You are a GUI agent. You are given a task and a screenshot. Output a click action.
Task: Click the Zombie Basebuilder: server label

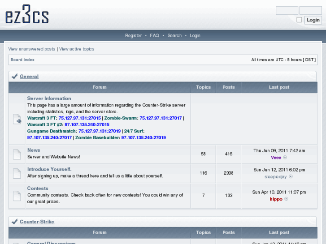point(97,138)
